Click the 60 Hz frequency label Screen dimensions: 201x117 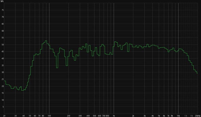35,116
